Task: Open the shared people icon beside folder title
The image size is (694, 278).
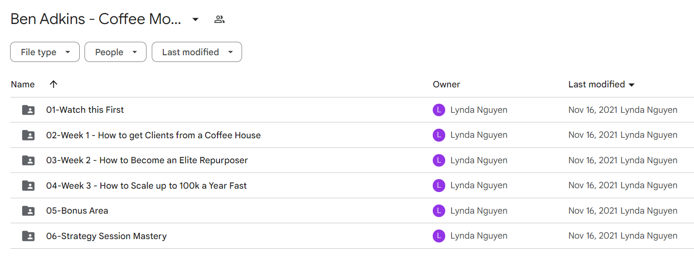Action: pyautogui.click(x=219, y=19)
